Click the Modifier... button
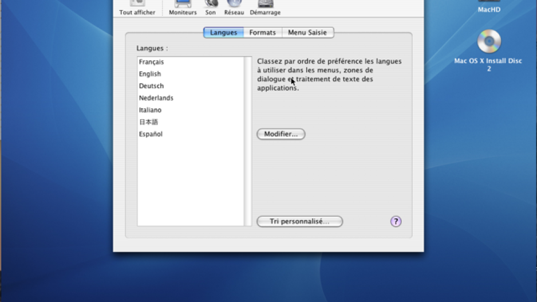This screenshot has height=302, width=537. click(x=281, y=134)
